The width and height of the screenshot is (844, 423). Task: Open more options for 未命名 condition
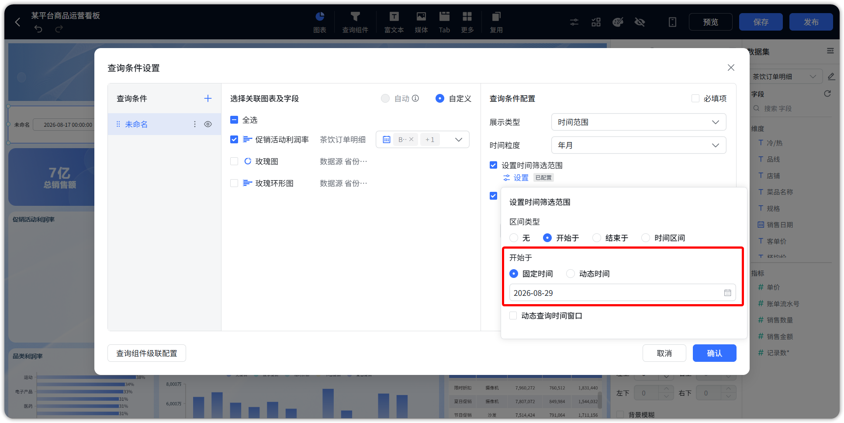pos(195,124)
